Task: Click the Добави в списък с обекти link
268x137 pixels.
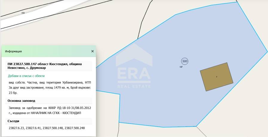Action: coord(26,76)
